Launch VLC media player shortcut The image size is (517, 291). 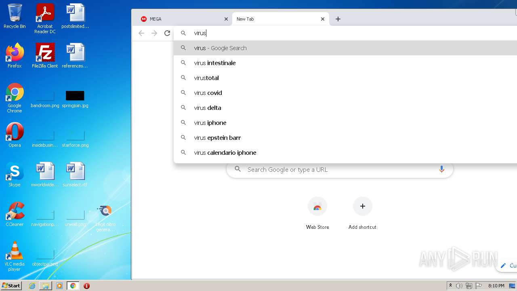point(15,256)
